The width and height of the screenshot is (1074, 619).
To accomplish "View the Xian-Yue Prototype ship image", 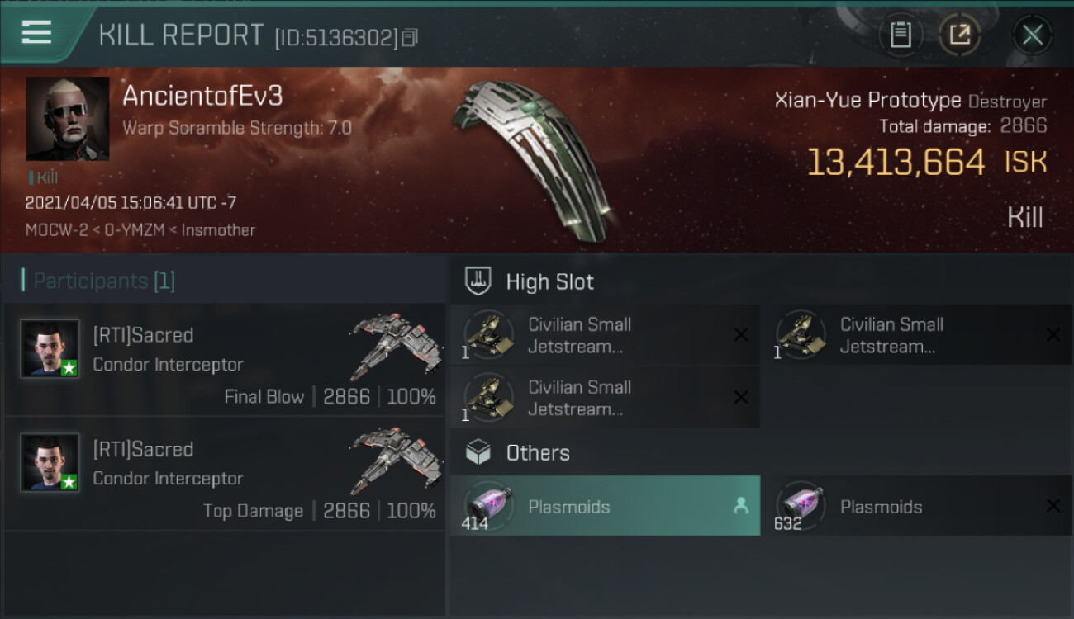I will coord(533,158).
